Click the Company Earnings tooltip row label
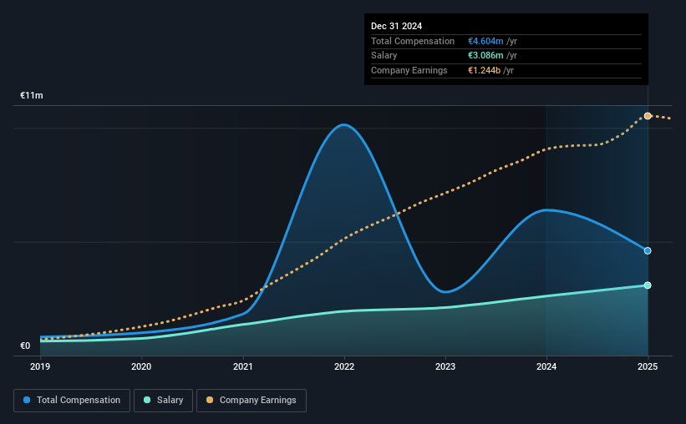Viewport: 686px width, 424px height. pyautogui.click(x=409, y=70)
